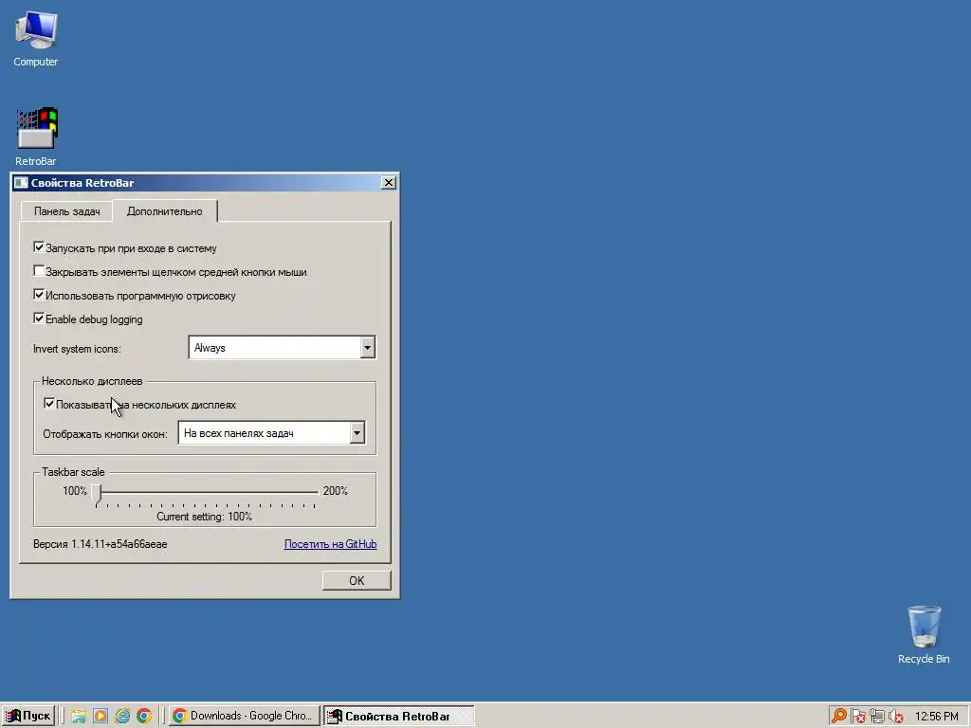Open the Computer desktop icon

coord(35,38)
